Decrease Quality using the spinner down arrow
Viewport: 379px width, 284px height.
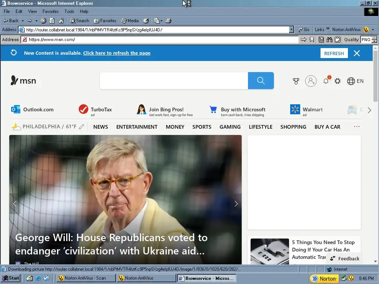(x=375, y=41)
